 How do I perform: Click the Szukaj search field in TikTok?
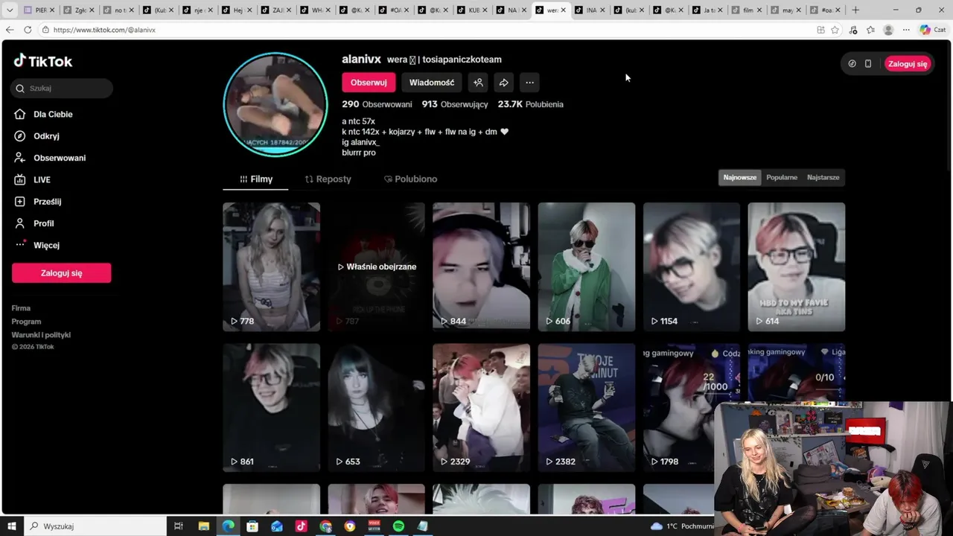coord(62,88)
